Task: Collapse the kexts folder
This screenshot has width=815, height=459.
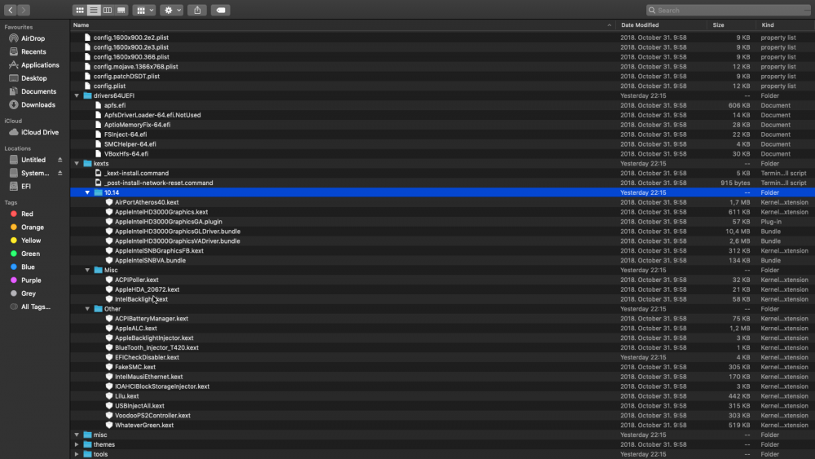Action: point(77,163)
